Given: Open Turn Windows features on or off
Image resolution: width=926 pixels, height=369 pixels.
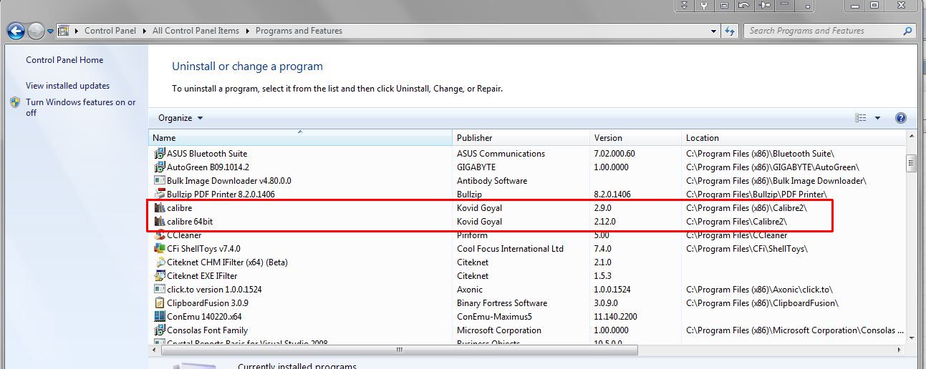Looking at the screenshot, I should (81, 107).
